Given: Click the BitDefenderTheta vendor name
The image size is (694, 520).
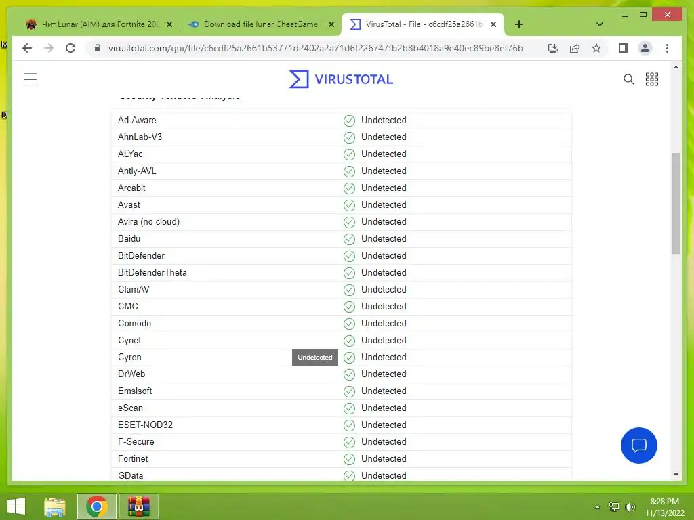Looking at the screenshot, I should tap(152, 272).
